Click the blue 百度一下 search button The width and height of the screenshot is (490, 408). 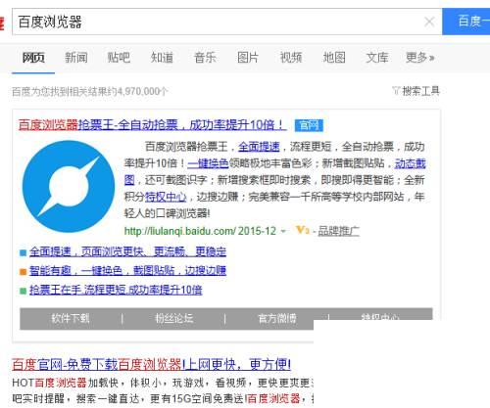tap(466, 22)
